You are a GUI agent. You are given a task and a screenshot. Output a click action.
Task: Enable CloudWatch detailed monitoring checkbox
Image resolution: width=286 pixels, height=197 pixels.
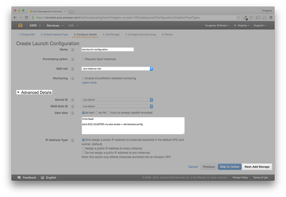83,78
